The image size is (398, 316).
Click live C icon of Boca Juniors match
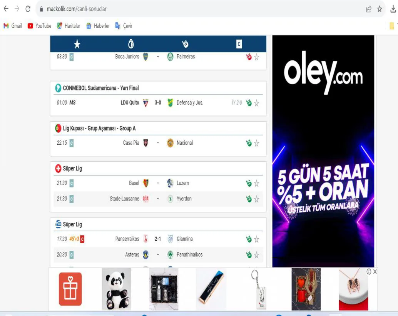[72, 57]
